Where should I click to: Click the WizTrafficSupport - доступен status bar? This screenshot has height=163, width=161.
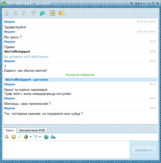(x=81, y=80)
